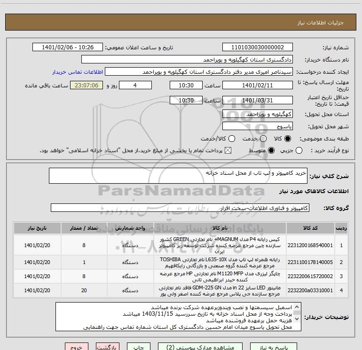Click GDM-225 GN LED monitor product name
The width and height of the screenshot is (362, 350).
(x=220, y=290)
